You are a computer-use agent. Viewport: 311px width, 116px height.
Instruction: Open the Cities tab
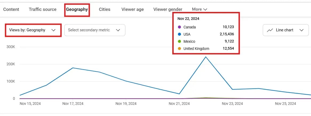(104, 9)
